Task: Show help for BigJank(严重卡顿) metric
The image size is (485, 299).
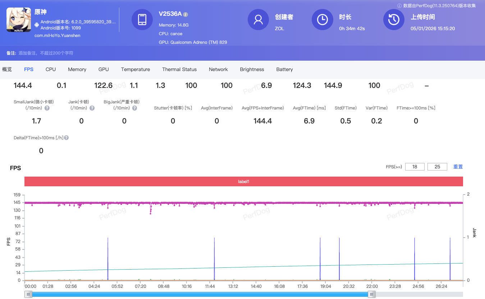Action: tap(134, 108)
